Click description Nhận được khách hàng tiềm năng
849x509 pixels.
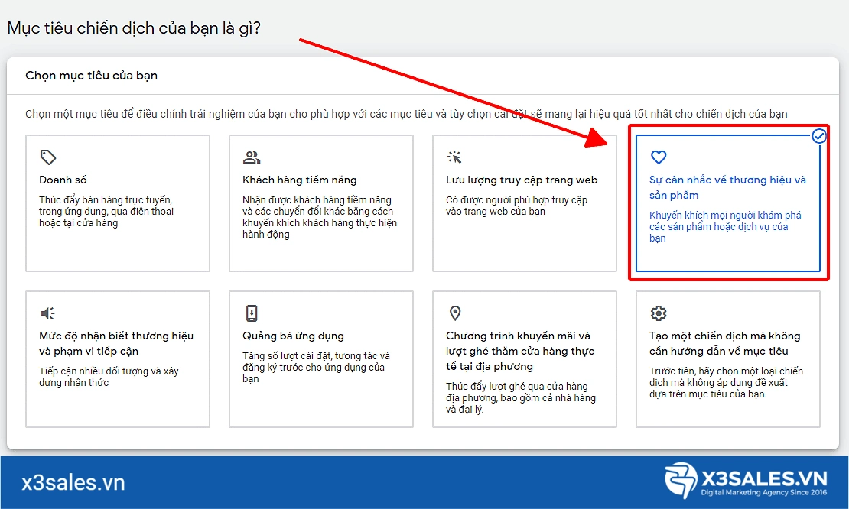coord(320,217)
